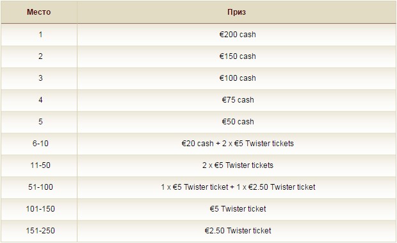Image resolution: width=397 pixels, height=243 pixels.
Task: Select the 6-10 place range cell
Action: point(39,144)
